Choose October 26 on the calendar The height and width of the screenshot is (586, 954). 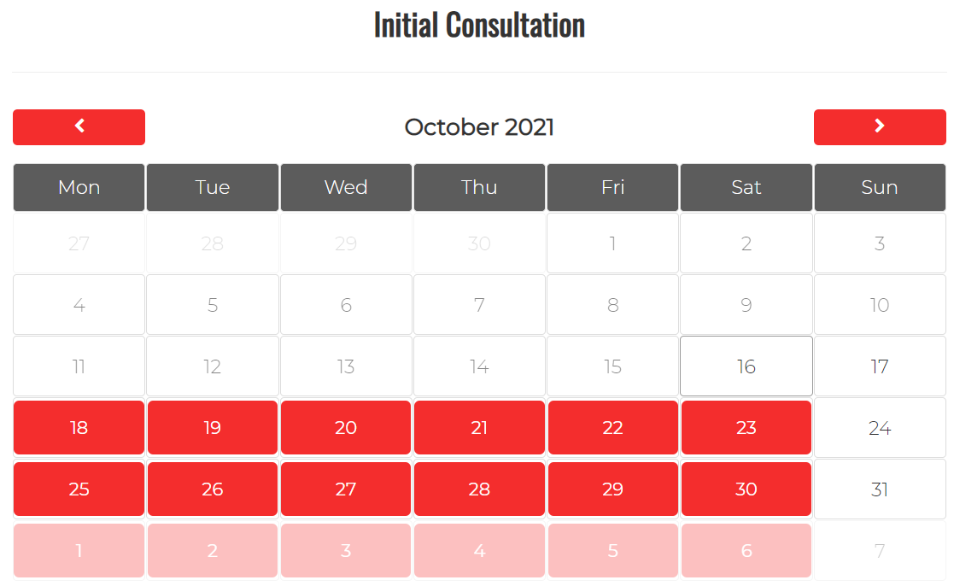click(x=213, y=489)
